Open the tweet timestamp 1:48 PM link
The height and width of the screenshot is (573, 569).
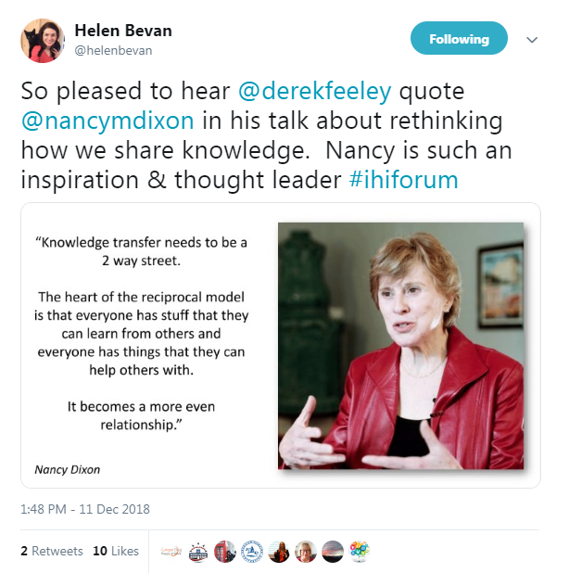click(x=85, y=509)
